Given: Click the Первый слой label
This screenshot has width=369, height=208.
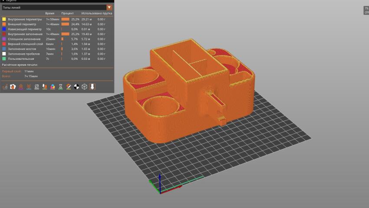Looking at the screenshot, I should pos(12,71).
